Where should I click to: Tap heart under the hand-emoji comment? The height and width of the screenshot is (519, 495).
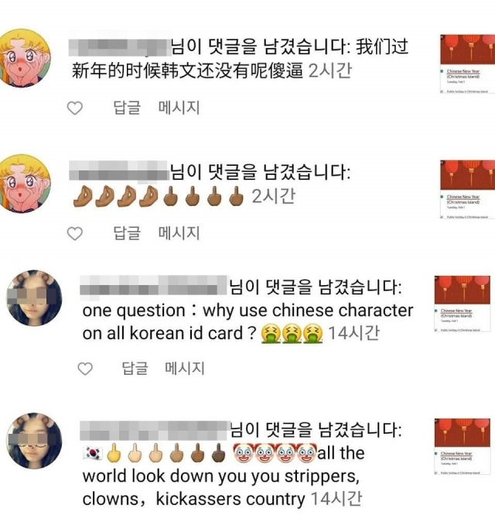point(75,233)
